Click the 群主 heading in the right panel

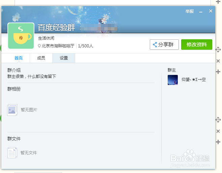click(x=172, y=70)
